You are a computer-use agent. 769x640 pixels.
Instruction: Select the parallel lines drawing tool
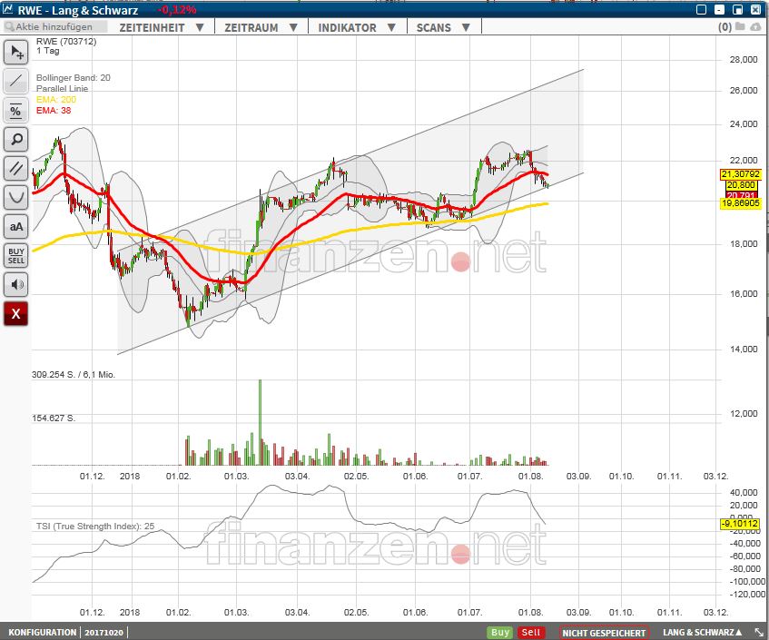coord(15,169)
